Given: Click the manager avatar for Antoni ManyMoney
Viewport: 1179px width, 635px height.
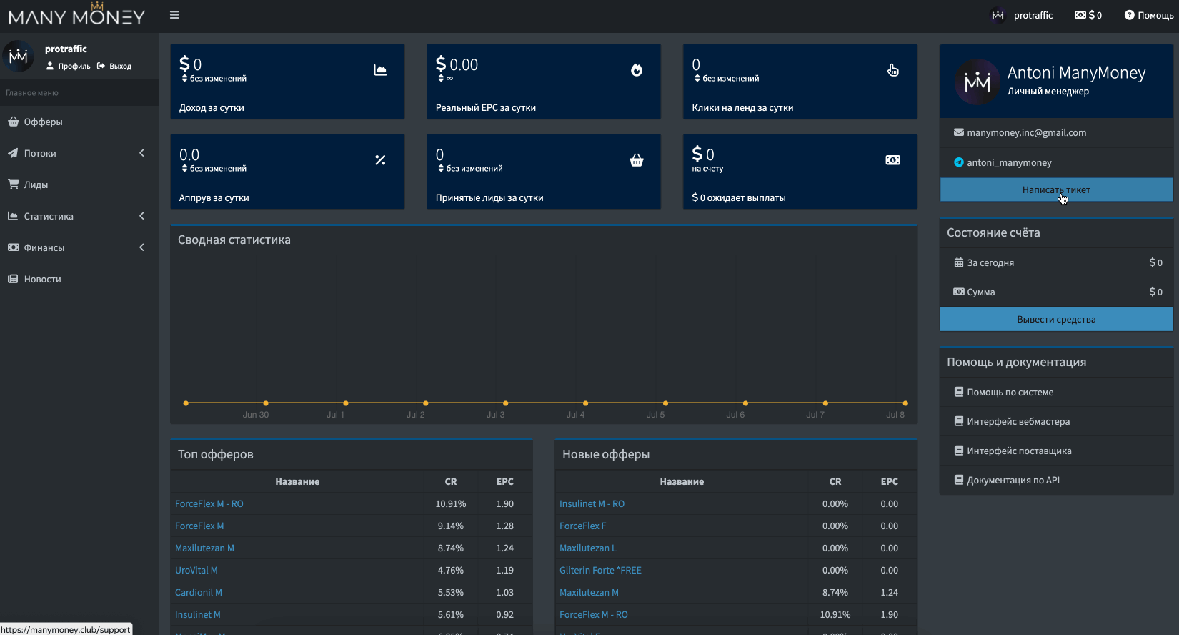Looking at the screenshot, I should pyautogui.click(x=977, y=82).
